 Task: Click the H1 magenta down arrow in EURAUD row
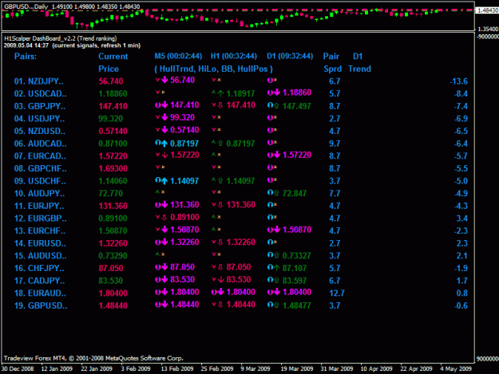pos(221,292)
